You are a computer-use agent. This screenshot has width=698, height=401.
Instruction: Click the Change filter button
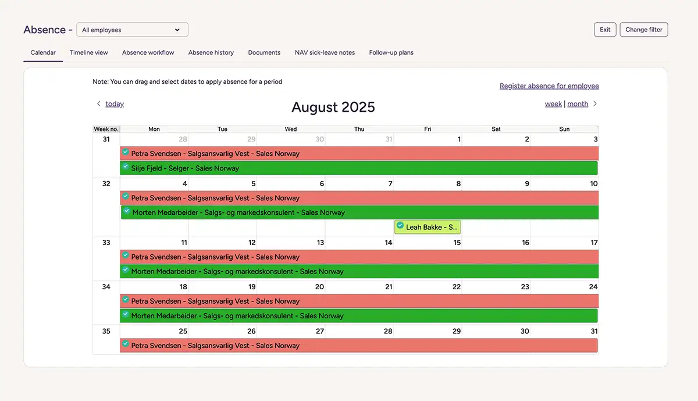(644, 30)
